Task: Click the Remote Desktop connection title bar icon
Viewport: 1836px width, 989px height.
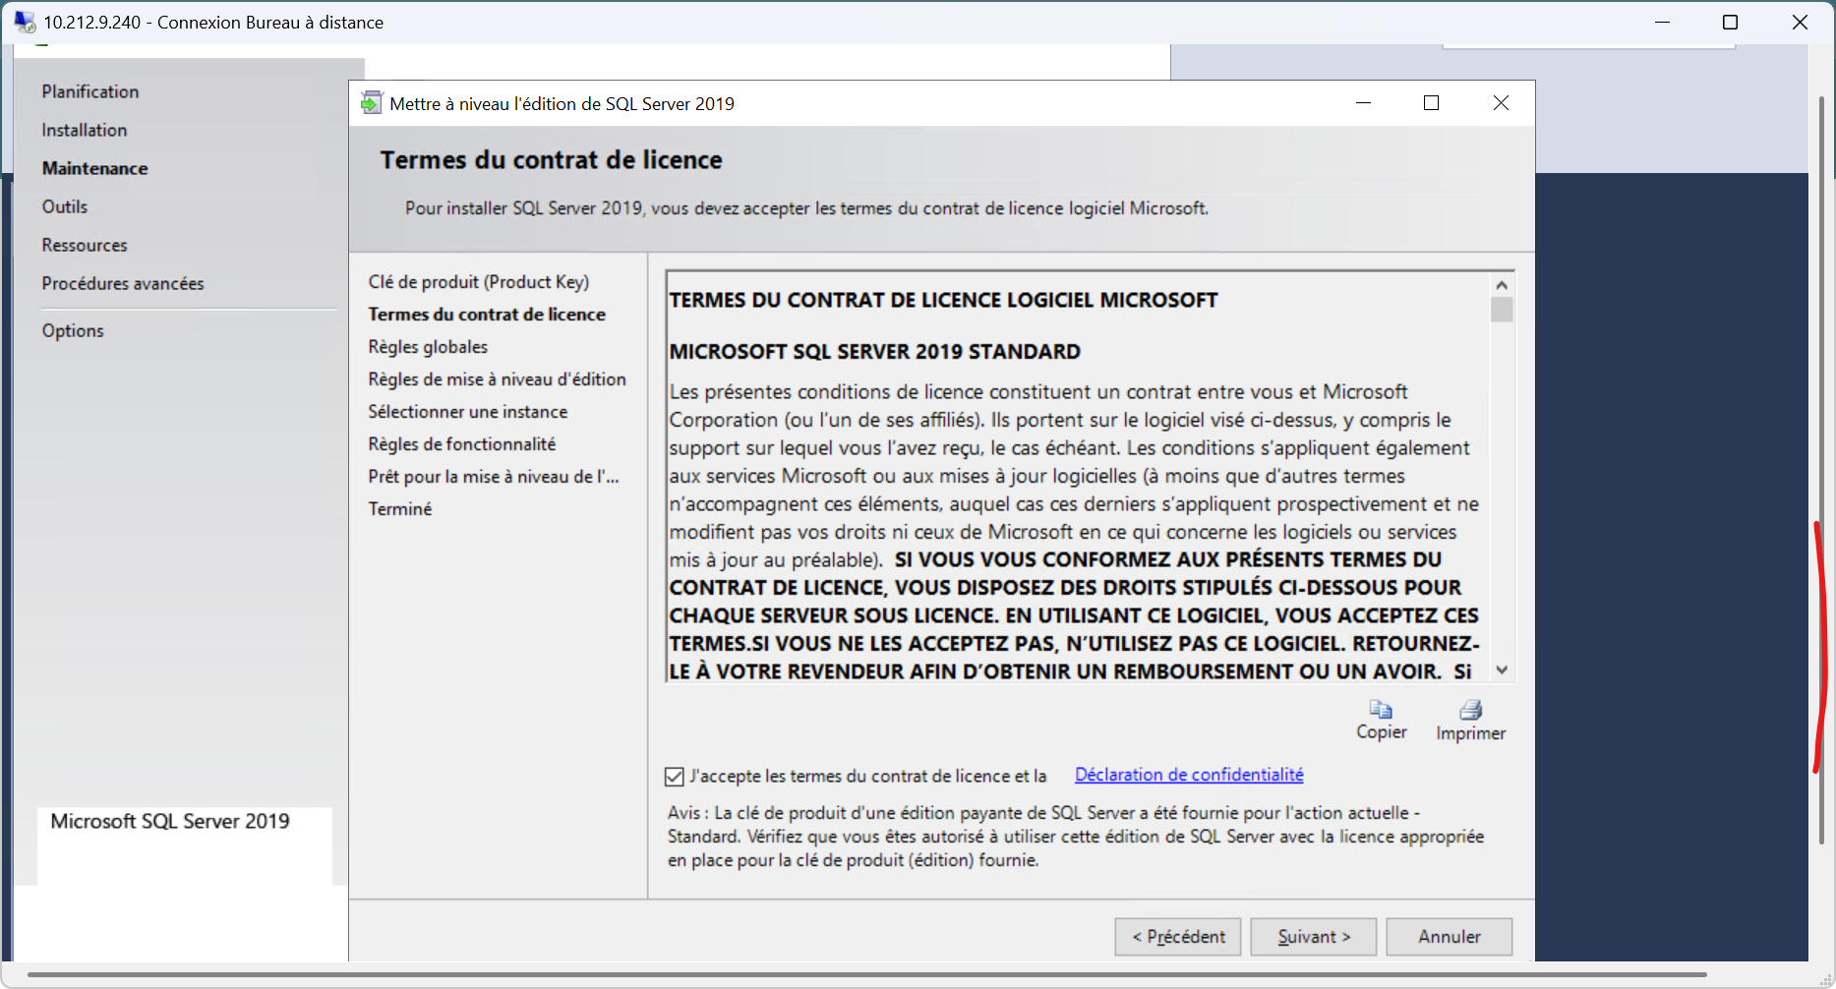Action: point(24,22)
